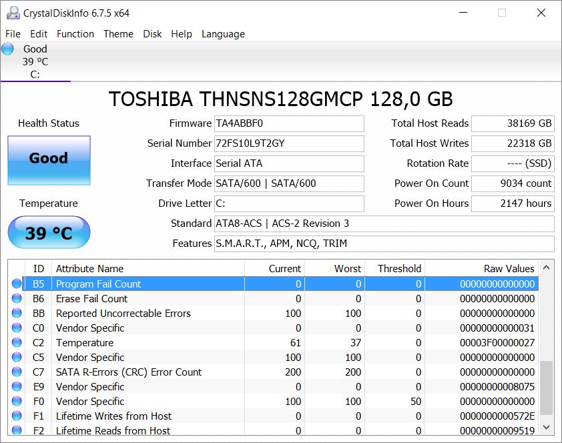
Task: Open the Help menu
Action: (182, 33)
